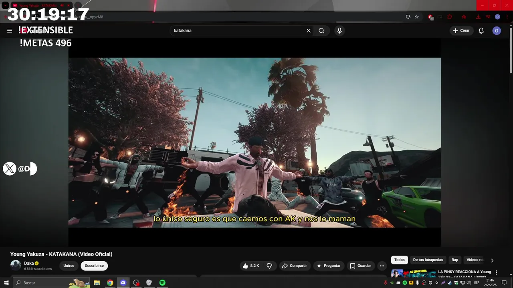Open the YouTube hamburger guide menu
This screenshot has height=288, width=513.
pos(10,30)
